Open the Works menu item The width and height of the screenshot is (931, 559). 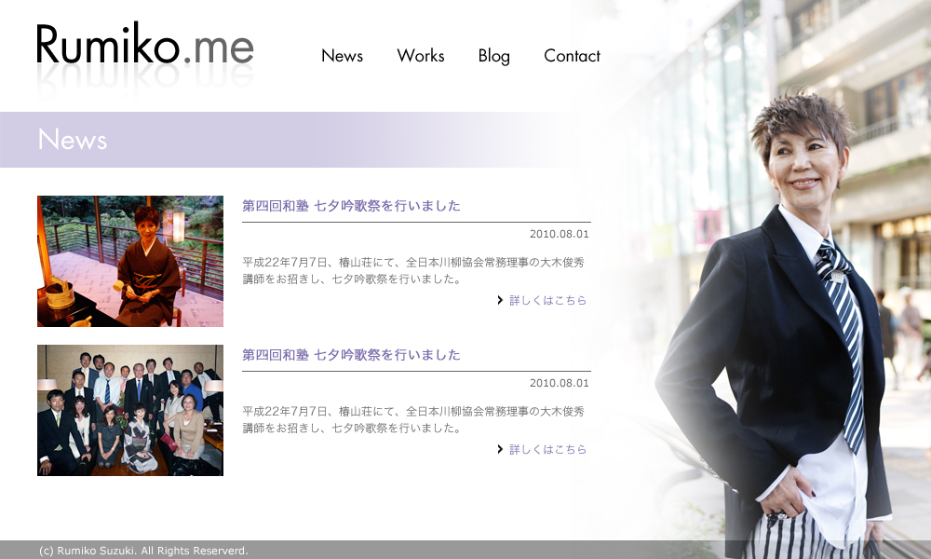pyautogui.click(x=421, y=56)
